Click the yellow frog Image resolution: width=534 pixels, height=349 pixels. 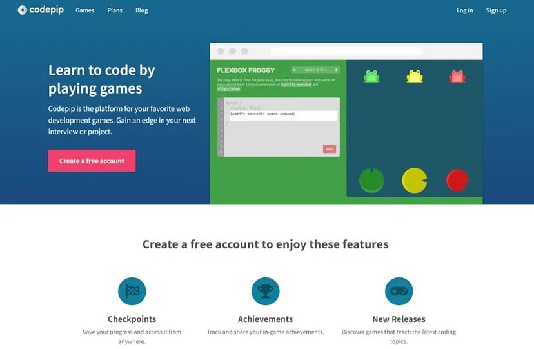pos(415,76)
